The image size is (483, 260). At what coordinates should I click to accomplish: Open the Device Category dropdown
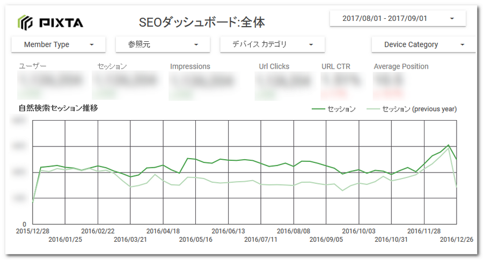pos(423,44)
